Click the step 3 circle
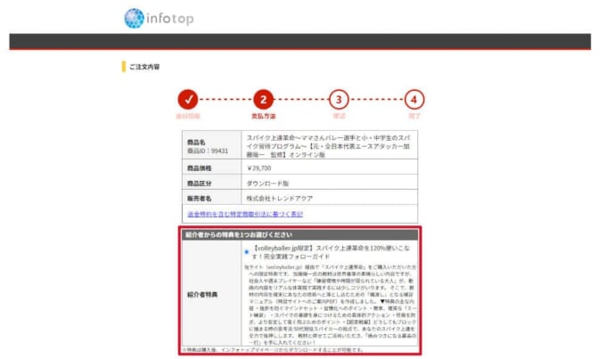606x359 pixels. 339,100
